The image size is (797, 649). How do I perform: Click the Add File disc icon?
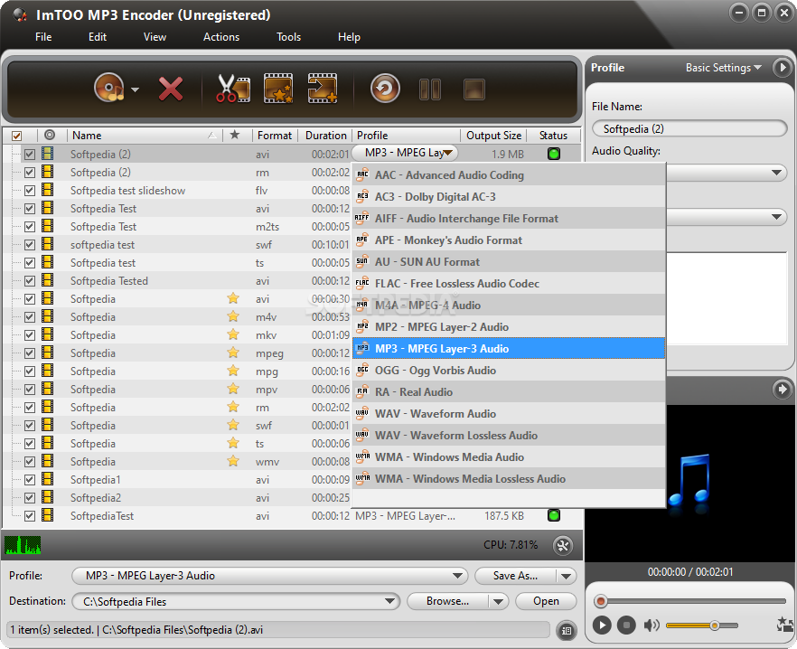[109, 88]
